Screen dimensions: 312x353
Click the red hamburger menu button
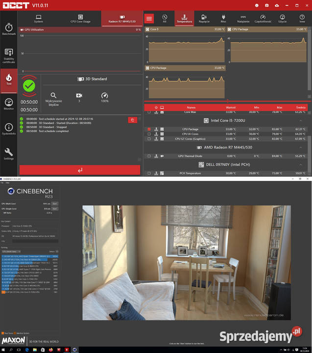tap(149, 19)
